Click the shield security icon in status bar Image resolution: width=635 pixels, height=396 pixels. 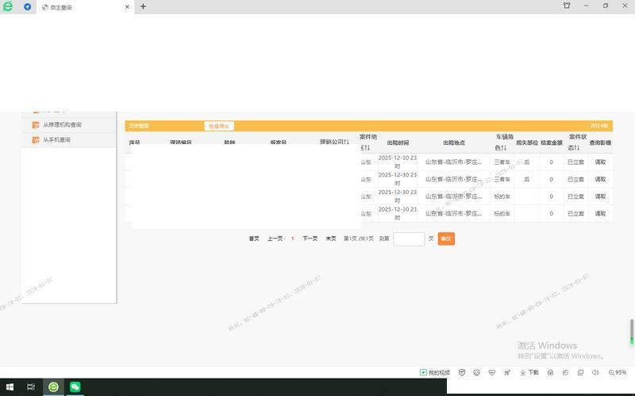(x=462, y=372)
